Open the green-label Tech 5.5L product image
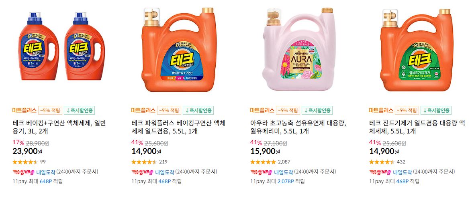Image resolution: width=470 pixels, height=202 pixels. coord(417,49)
